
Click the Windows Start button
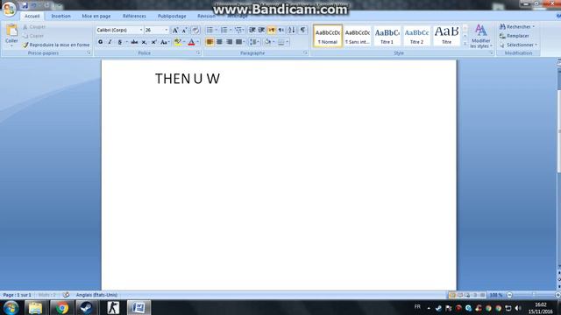pyautogui.click(x=11, y=307)
